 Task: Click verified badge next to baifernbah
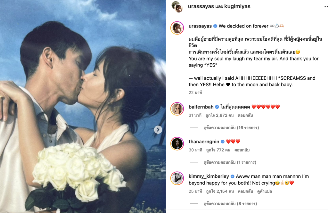click(217, 107)
